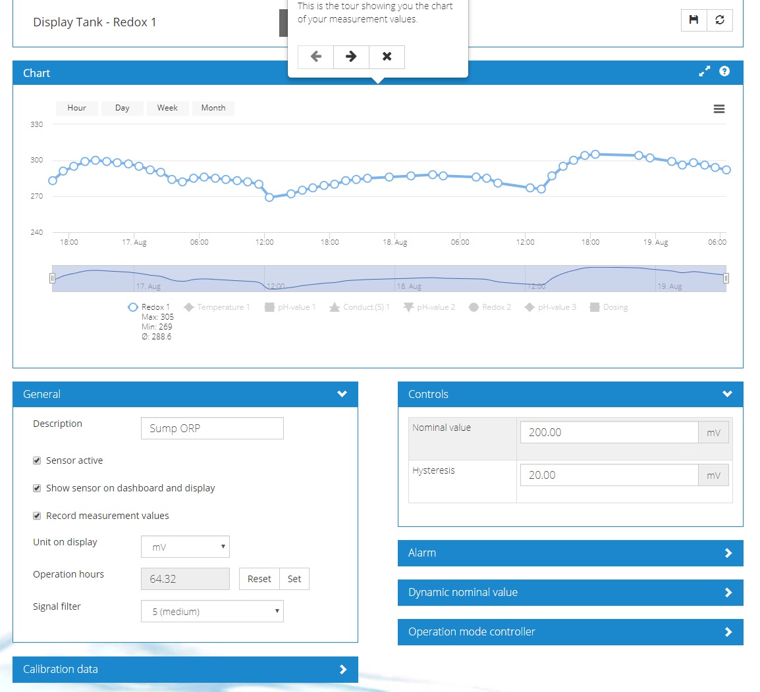Open the Signal filter dropdown
Screen dimensions: 760x692
212,611
